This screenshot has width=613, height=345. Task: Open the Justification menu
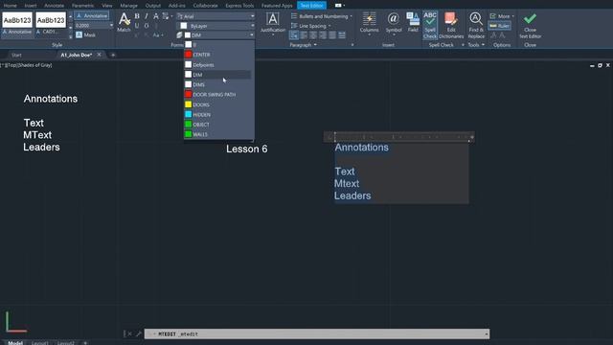coord(272,23)
